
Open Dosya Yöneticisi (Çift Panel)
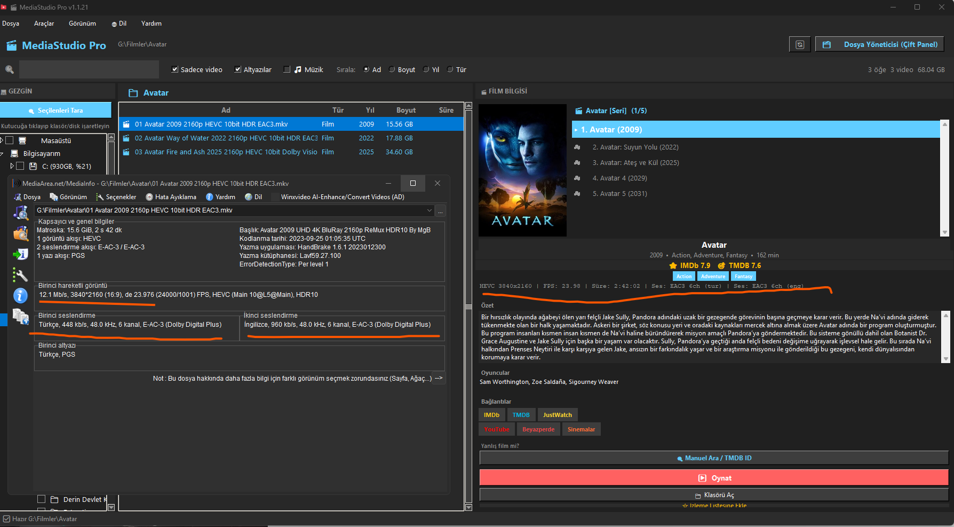[880, 44]
